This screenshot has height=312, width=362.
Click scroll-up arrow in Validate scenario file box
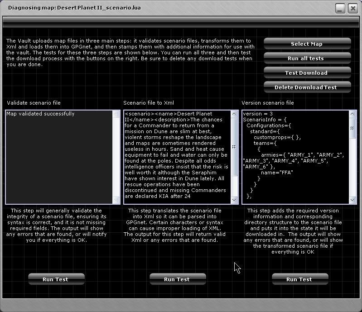pos(116,114)
